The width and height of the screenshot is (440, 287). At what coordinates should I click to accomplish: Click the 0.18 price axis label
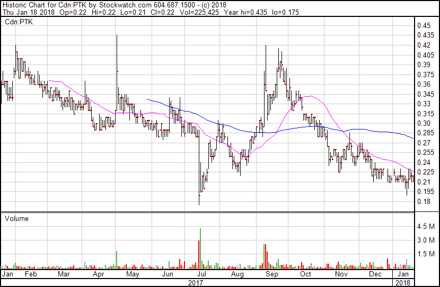[424, 201]
